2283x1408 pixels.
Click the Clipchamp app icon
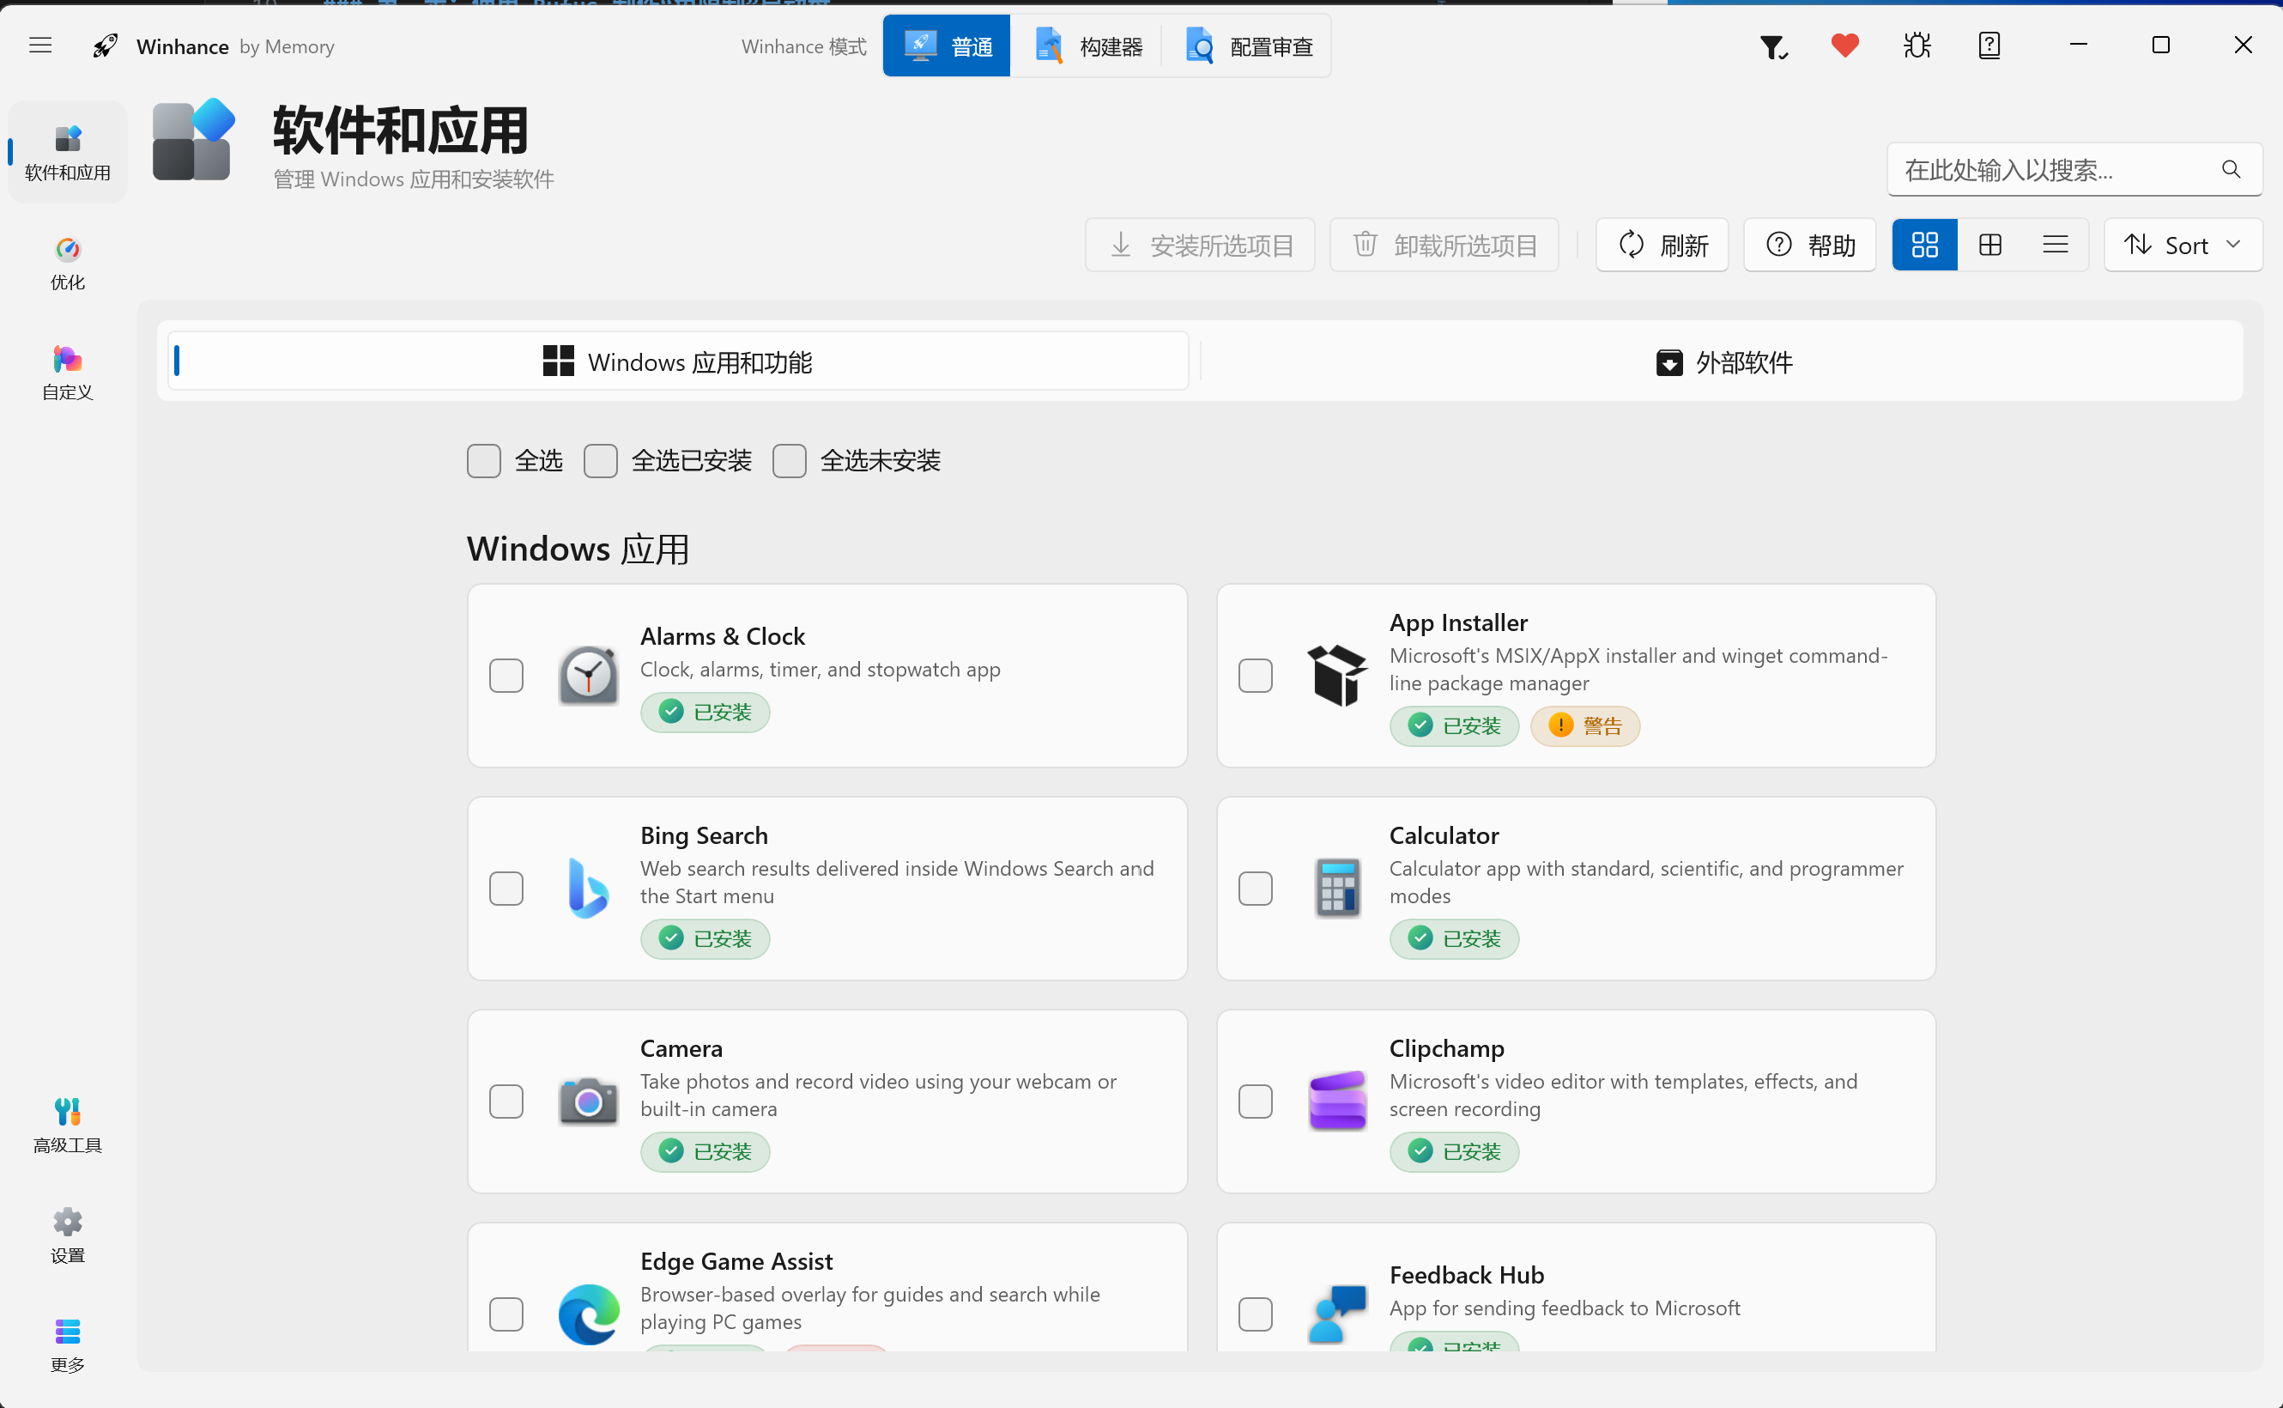click(x=1337, y=1102)
